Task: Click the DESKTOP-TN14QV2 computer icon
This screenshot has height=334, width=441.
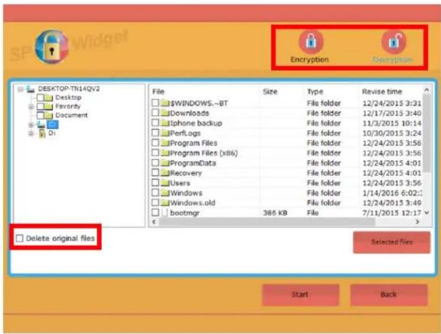Action: pyautogui.click(x=30, y=89)
